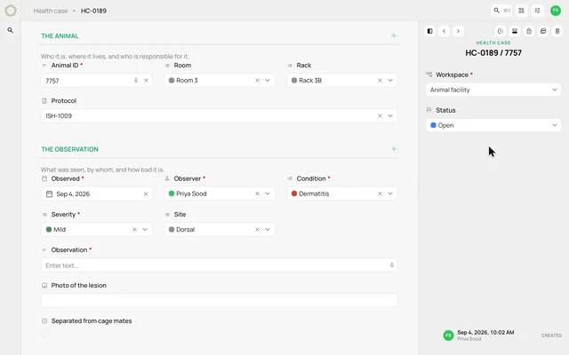Clear the Dermatitis condition selection

380,193
